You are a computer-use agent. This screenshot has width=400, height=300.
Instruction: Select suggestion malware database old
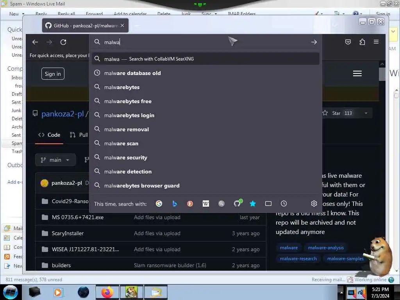click(205, 73)
